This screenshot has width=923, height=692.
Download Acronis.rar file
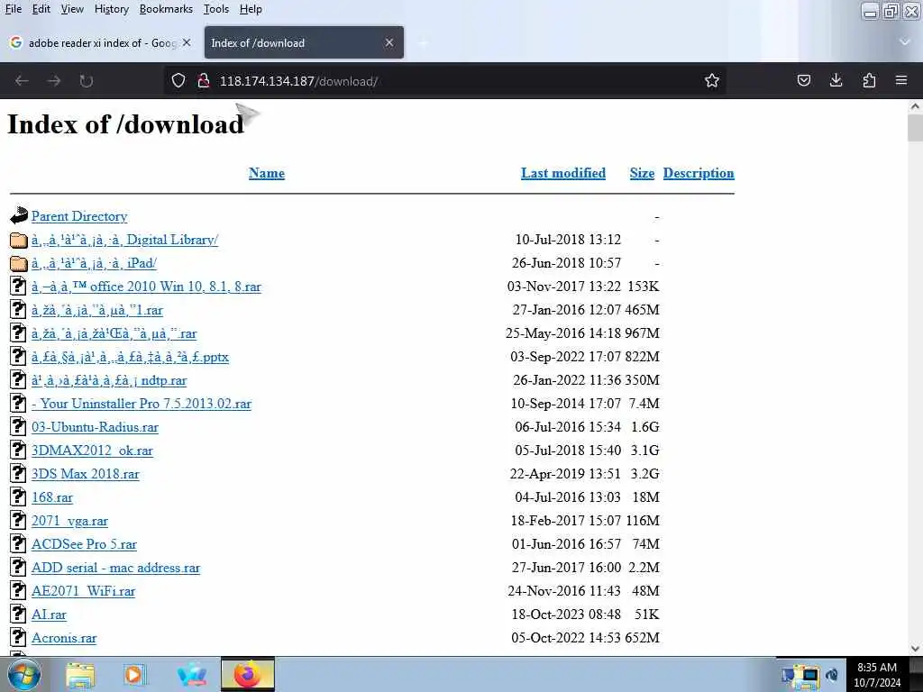[64, 639]
